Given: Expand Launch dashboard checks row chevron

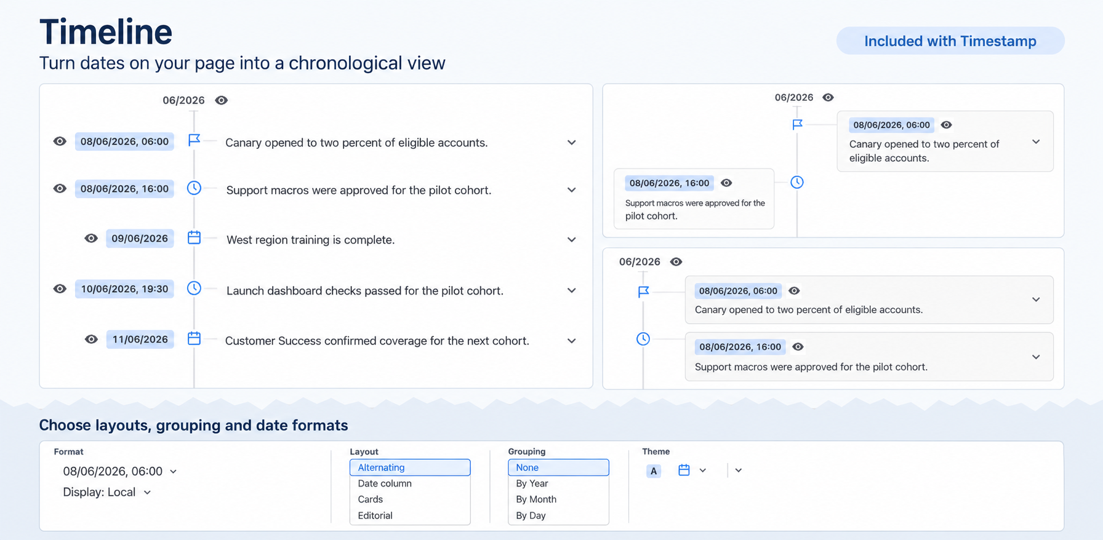Looking at the screenshot, I should point(572,290).
